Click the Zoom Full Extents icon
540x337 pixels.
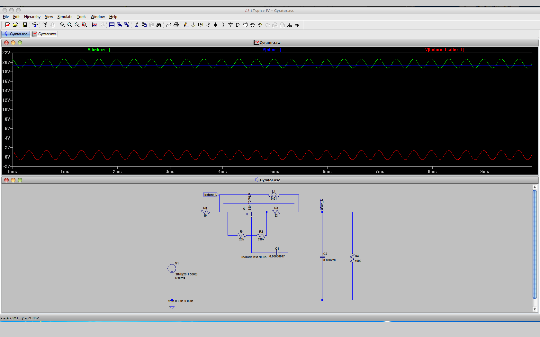point(85,25)
